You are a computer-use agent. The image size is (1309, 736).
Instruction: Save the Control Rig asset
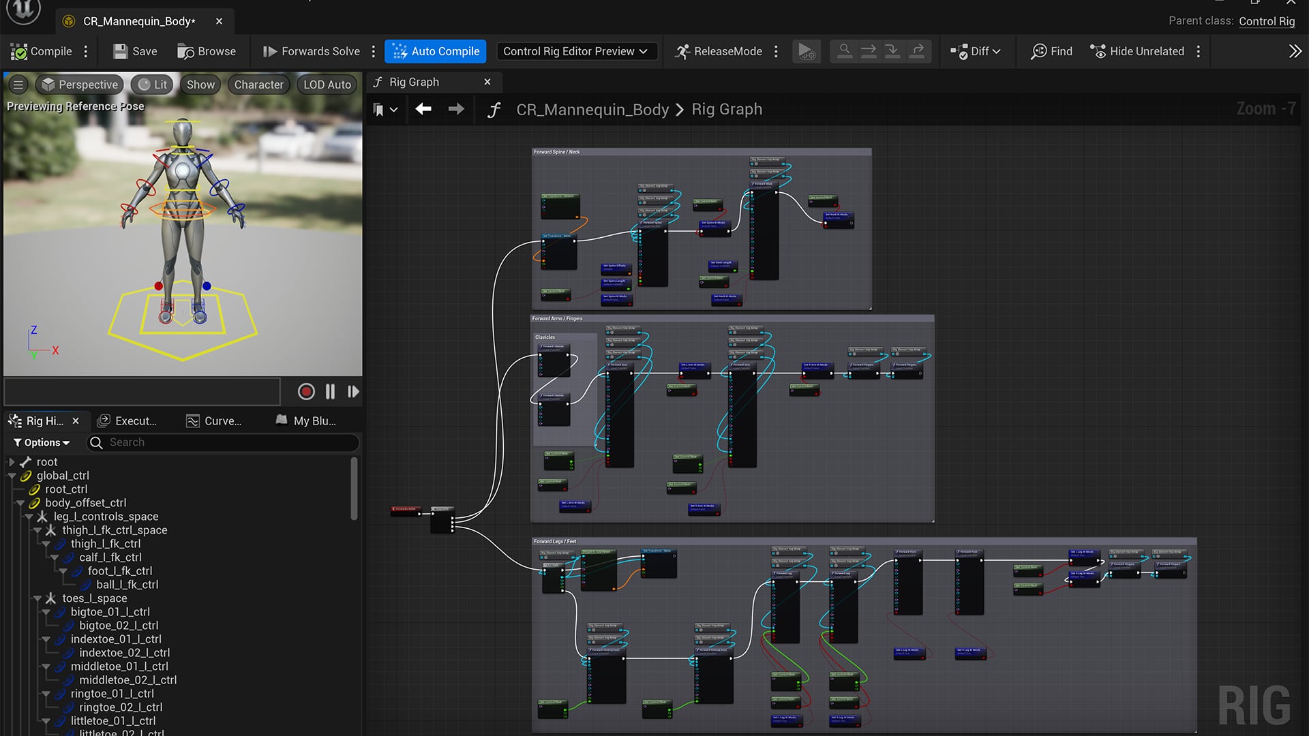pyautogui.click(x=134, y=50)
